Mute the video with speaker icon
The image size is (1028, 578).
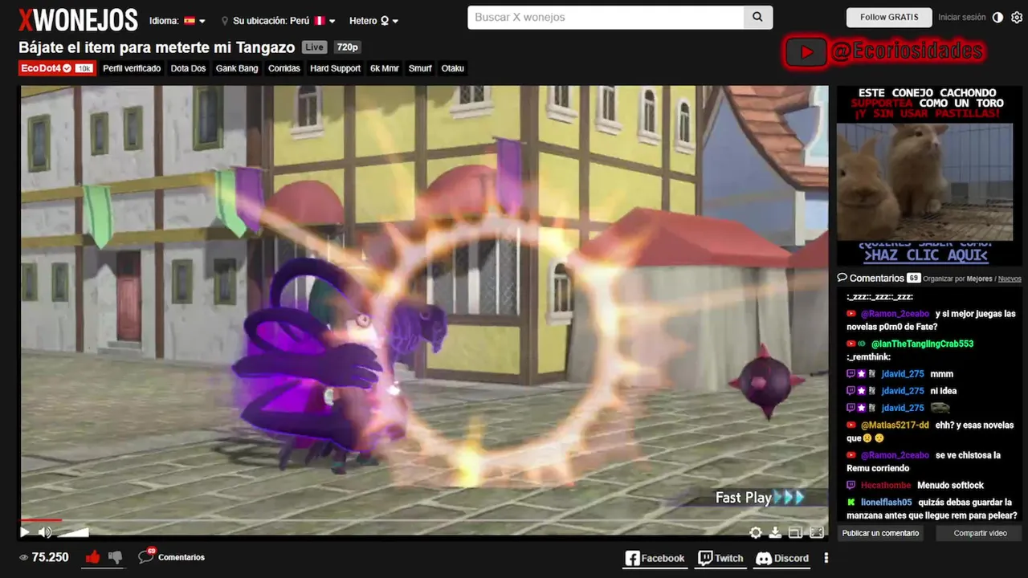(45, 531)
